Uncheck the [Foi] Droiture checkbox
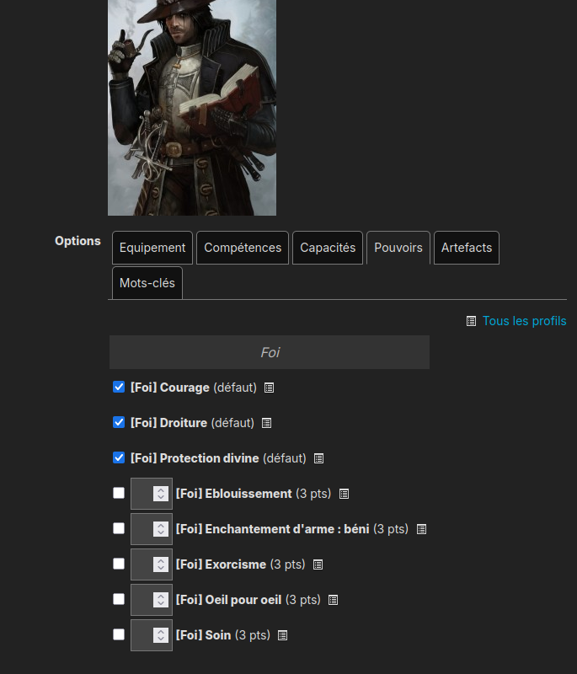This screenshot has height=674, width=577. pyautogui.click(x=119, y=422)
